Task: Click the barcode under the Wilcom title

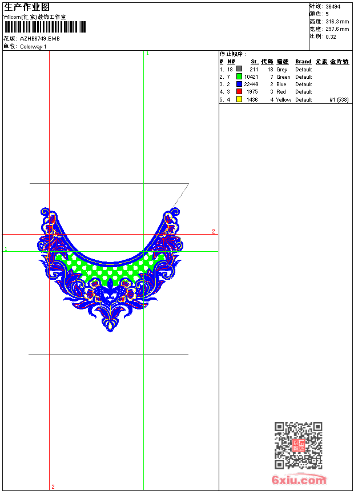Action: click(x=45, y=27)
